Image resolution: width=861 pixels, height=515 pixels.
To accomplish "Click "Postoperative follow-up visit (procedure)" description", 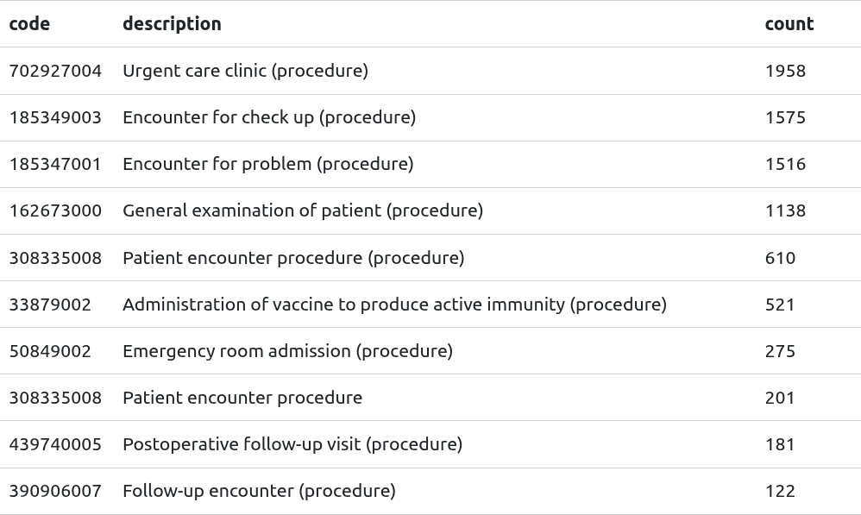I will tap(292, 444).
